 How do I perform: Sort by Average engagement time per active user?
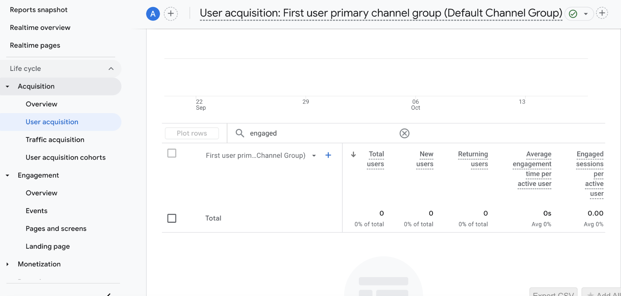(532, 169)
